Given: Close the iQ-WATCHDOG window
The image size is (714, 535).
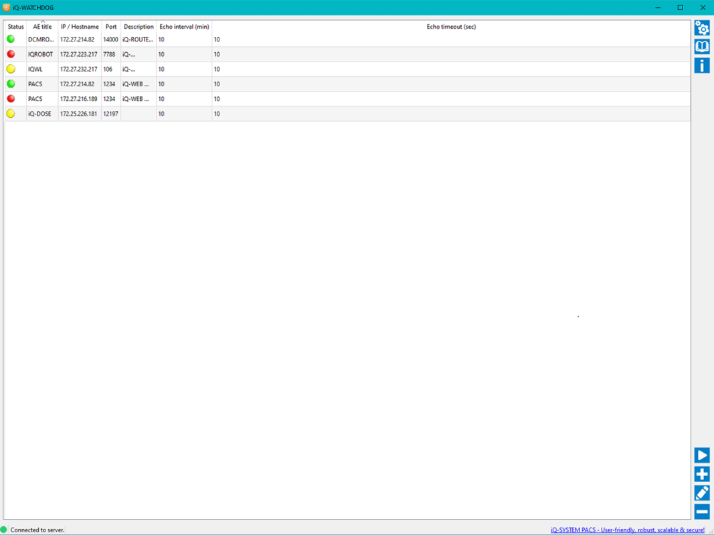Looking at the screenshot, I should (703, 7).
